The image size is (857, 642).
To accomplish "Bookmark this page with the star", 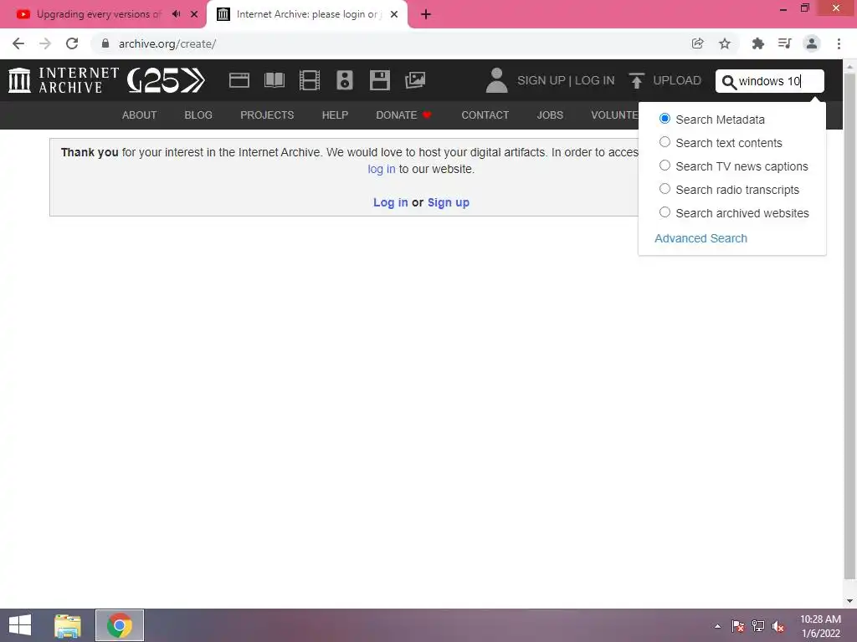I will pos(725,43).
